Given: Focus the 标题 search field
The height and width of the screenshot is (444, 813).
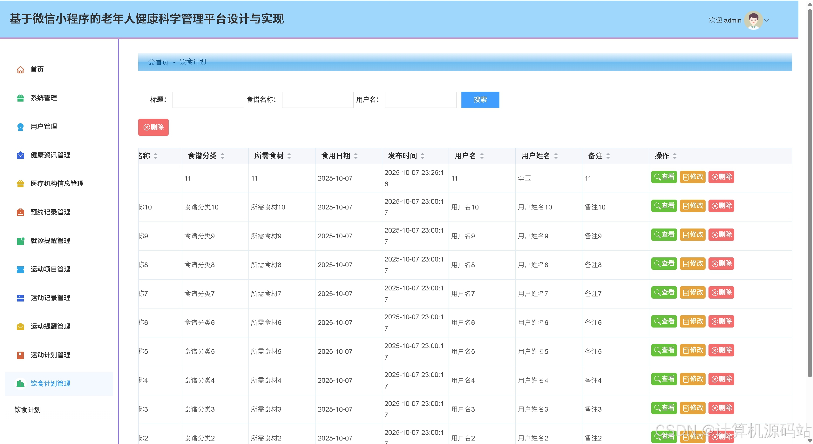Looking at the screenshot, I should coord(208,100).
